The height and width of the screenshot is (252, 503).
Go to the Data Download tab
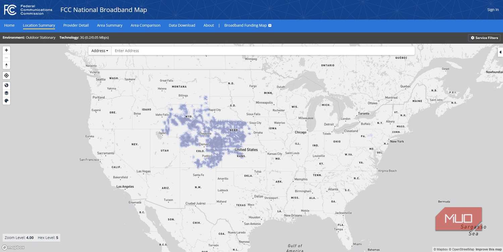pos(182,25)
